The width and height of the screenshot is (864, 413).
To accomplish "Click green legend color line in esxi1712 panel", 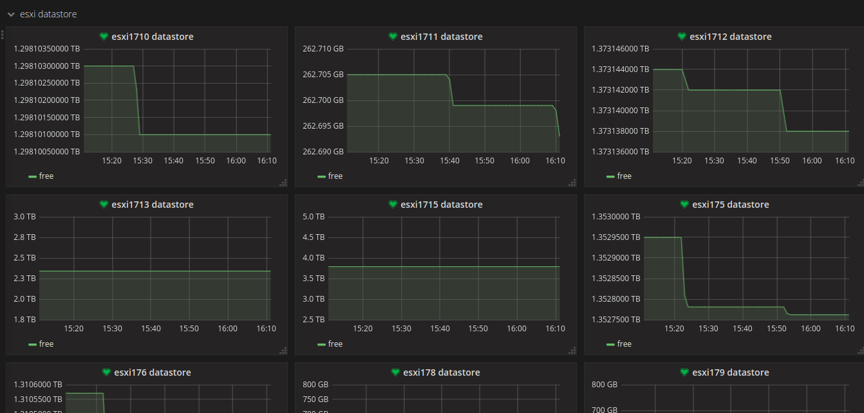I will [x=610, y=177].
